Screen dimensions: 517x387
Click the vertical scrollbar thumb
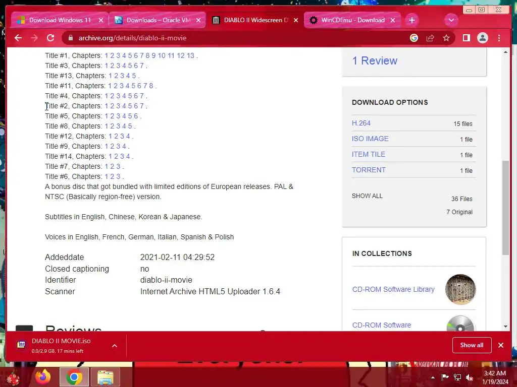click(x=505, y=207)
